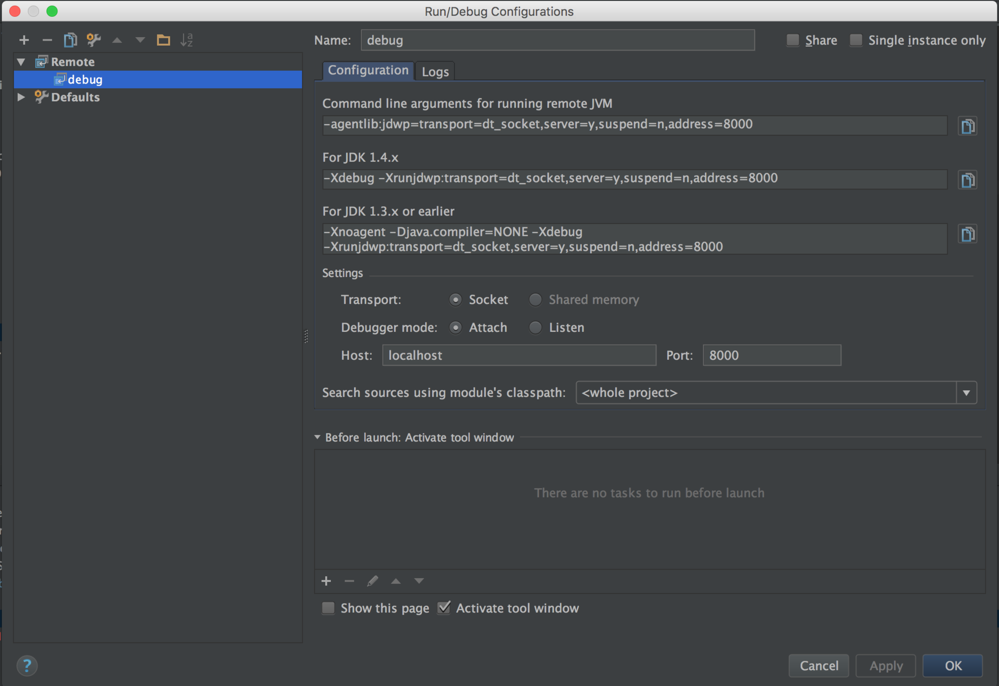
Task: Add a before-launch task with plus icon
Action: click(x=326, y=581)
